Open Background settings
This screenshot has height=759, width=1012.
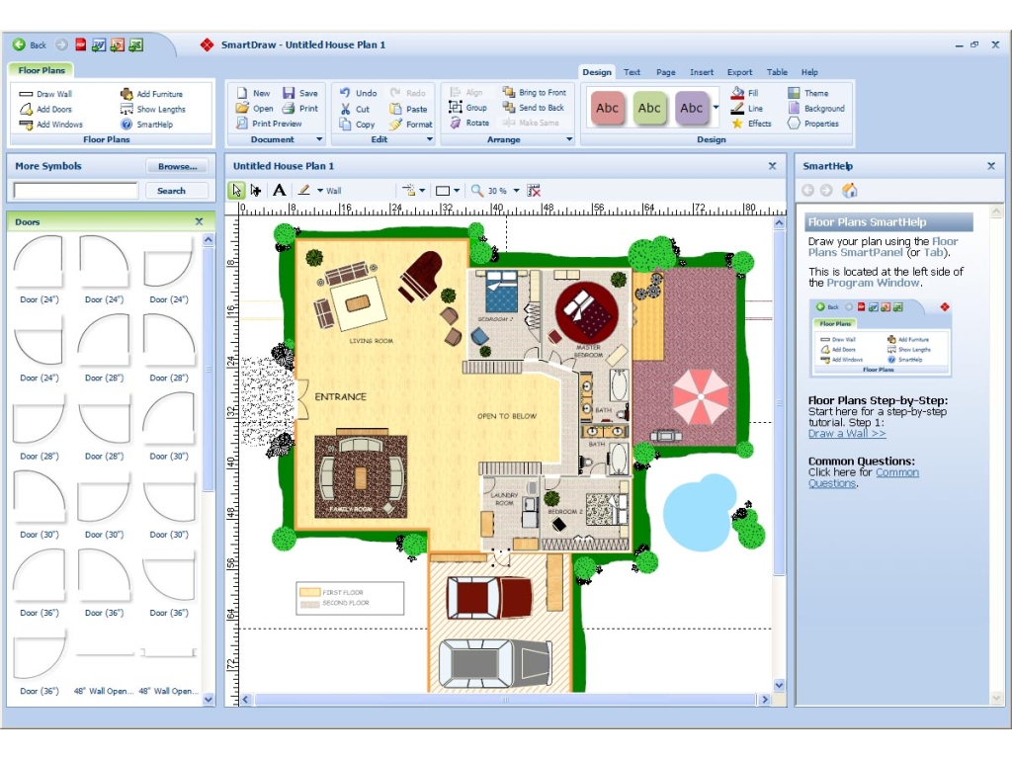816,109
